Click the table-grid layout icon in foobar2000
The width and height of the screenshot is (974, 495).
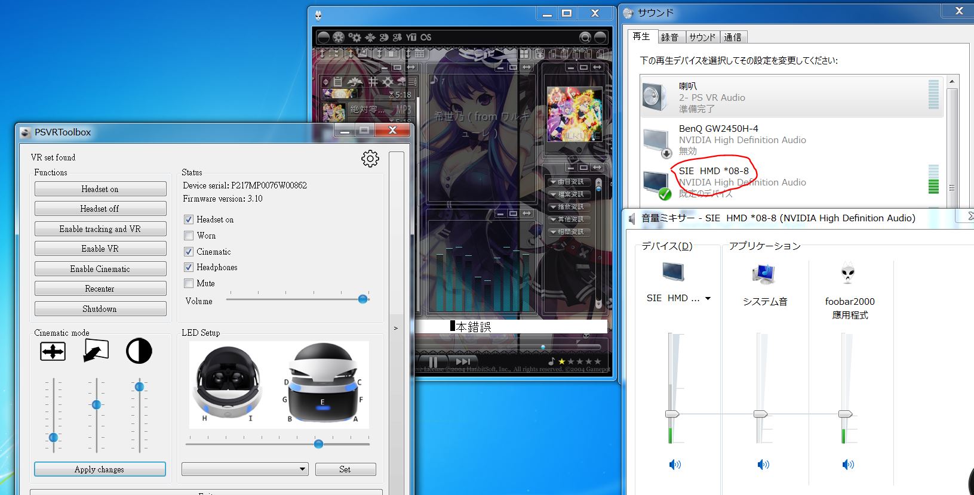[x=419, y=54]
